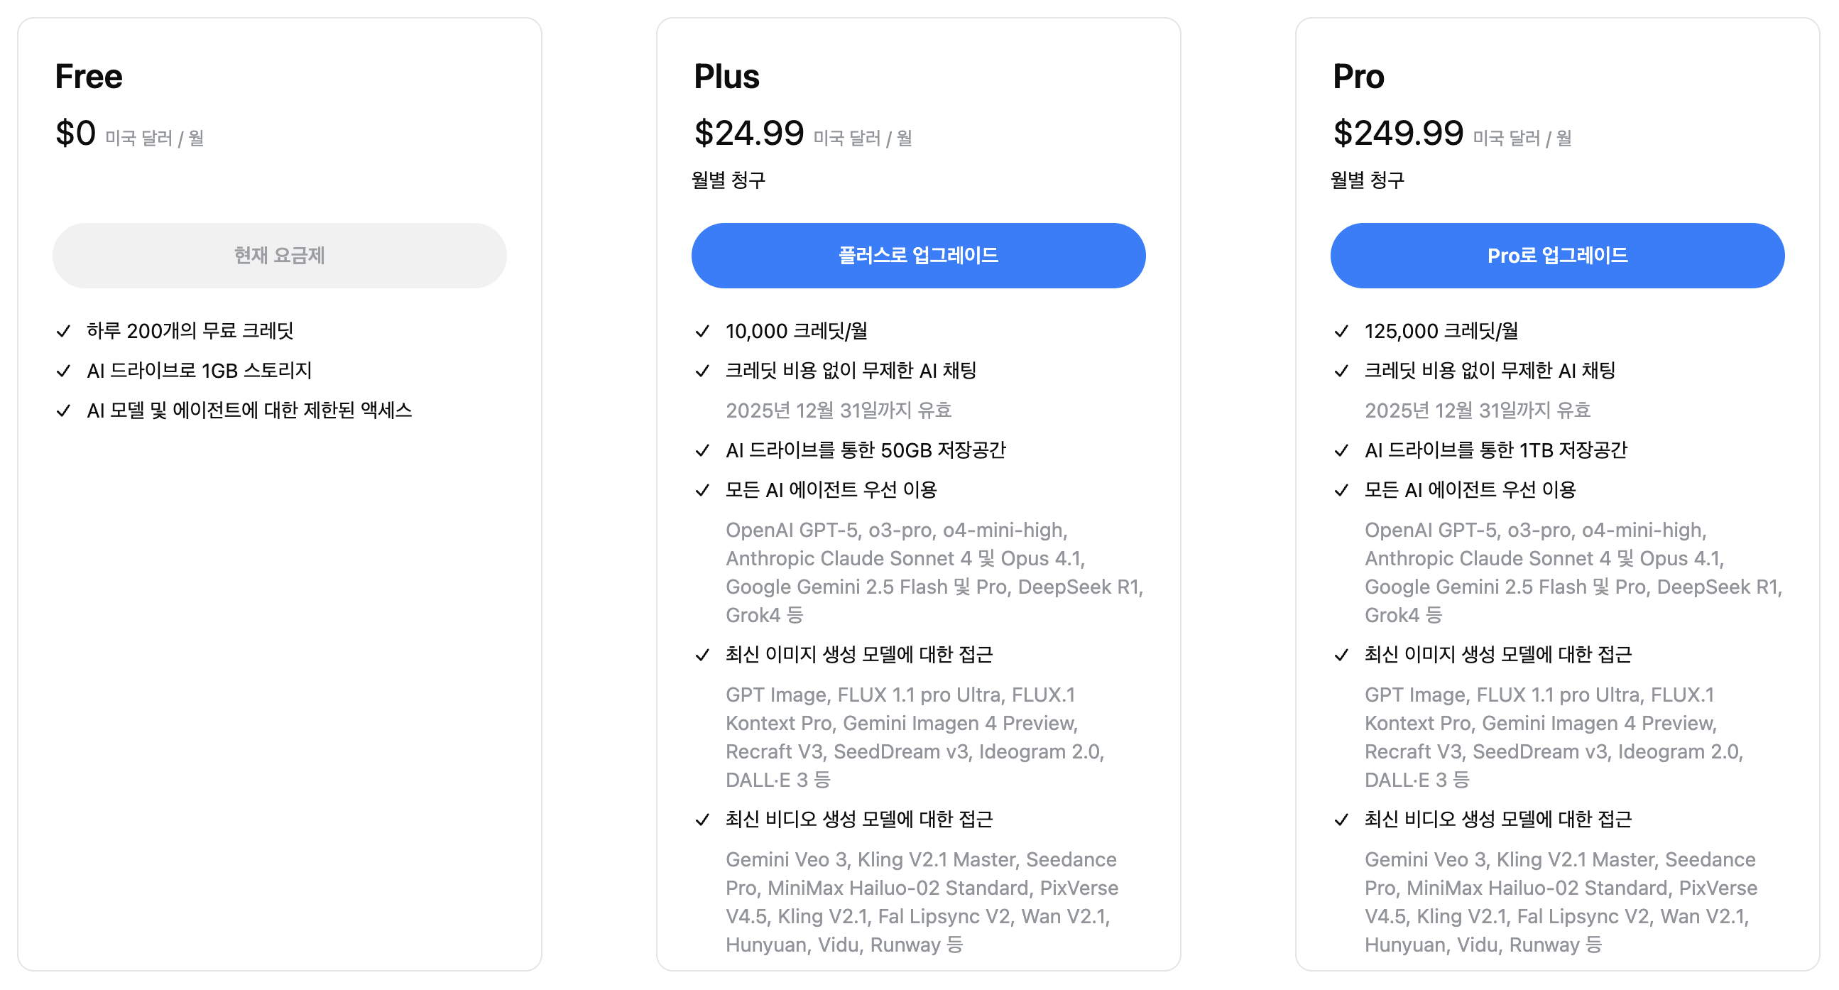Click the checkmark beside 10,000 크레딧/월
This screenshot has height=990, width=1839.
tap(702, 331)
